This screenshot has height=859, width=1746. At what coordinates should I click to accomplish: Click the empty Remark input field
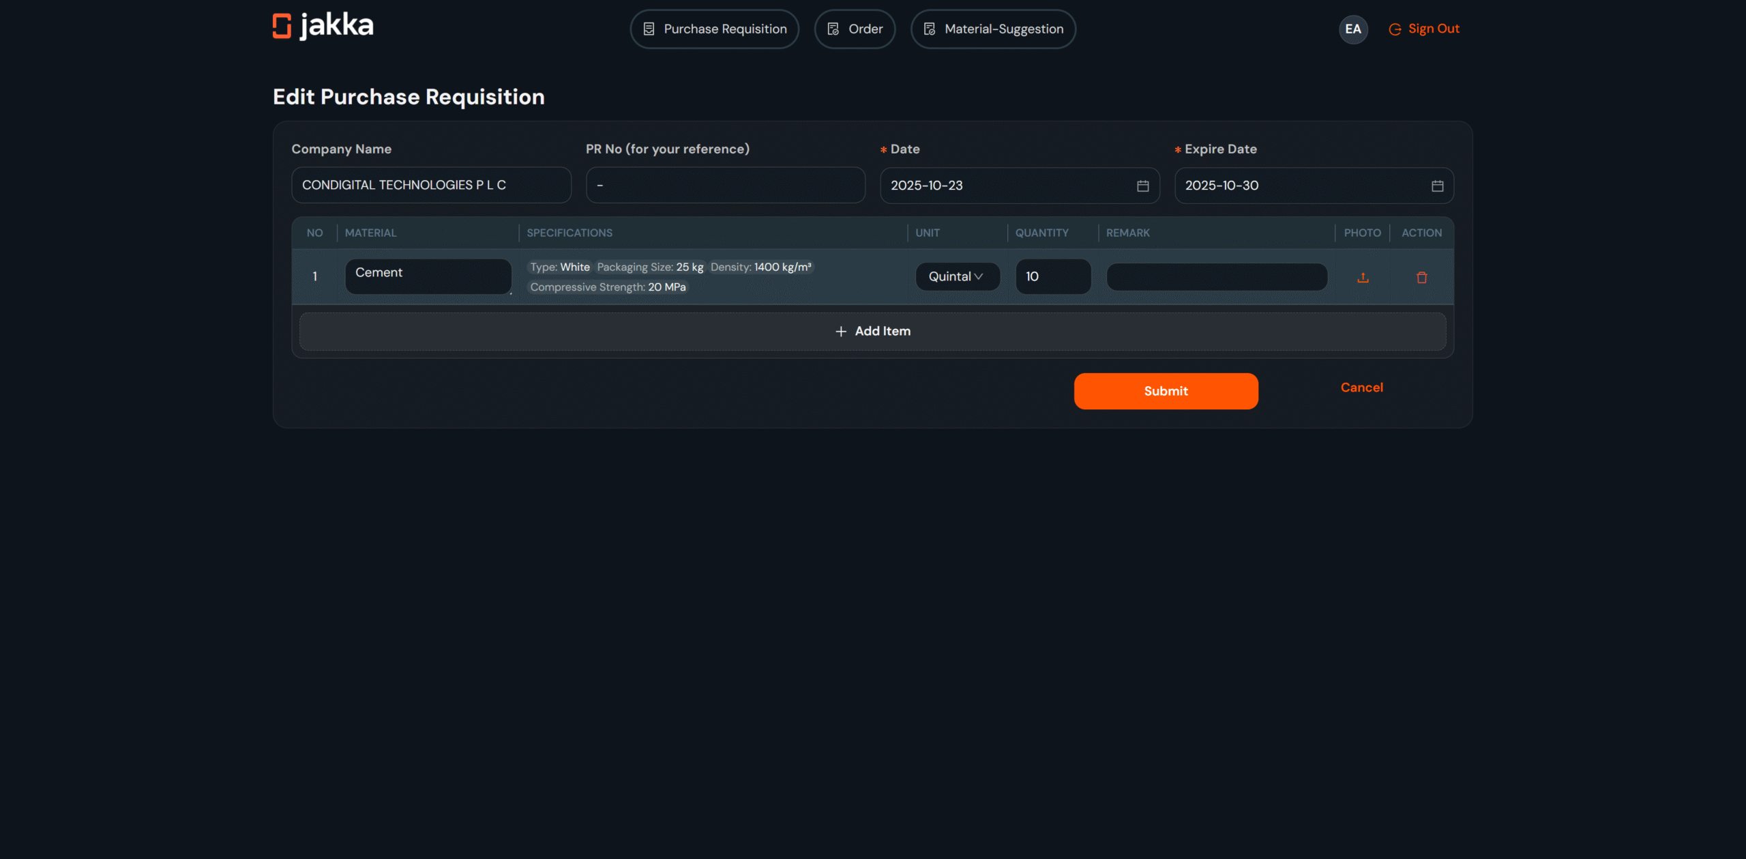click(1216, 276)
